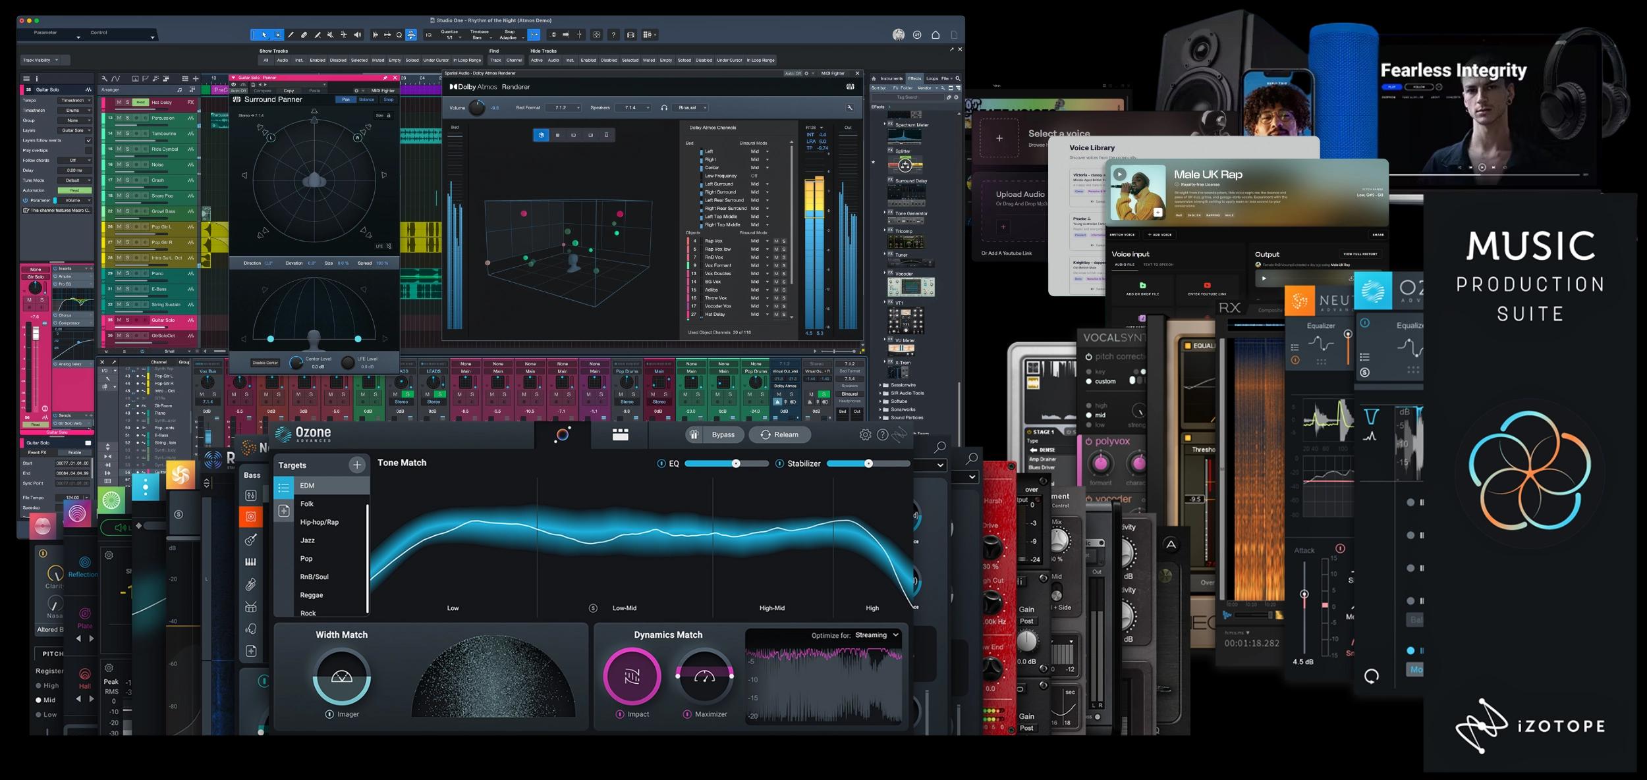The image size is (1647, 780).
Task: Click the help question mark in toolbar
Action: point(613,35)
